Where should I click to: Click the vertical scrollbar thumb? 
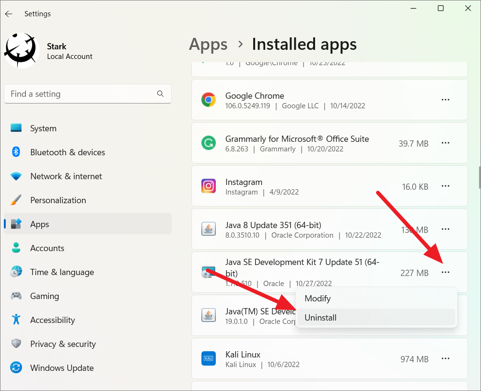click(x=480, y=178)
